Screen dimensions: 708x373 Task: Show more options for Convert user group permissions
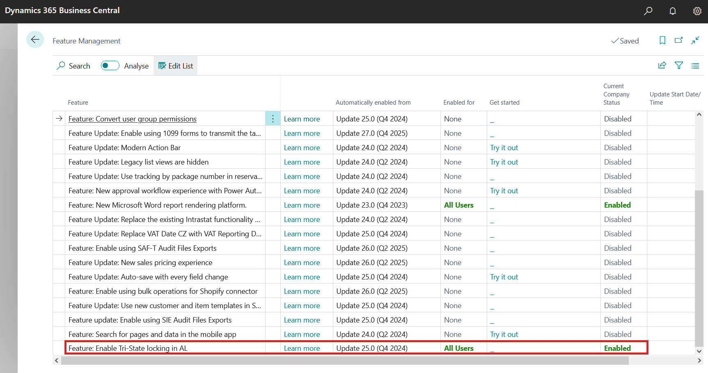tap(273, 119)
